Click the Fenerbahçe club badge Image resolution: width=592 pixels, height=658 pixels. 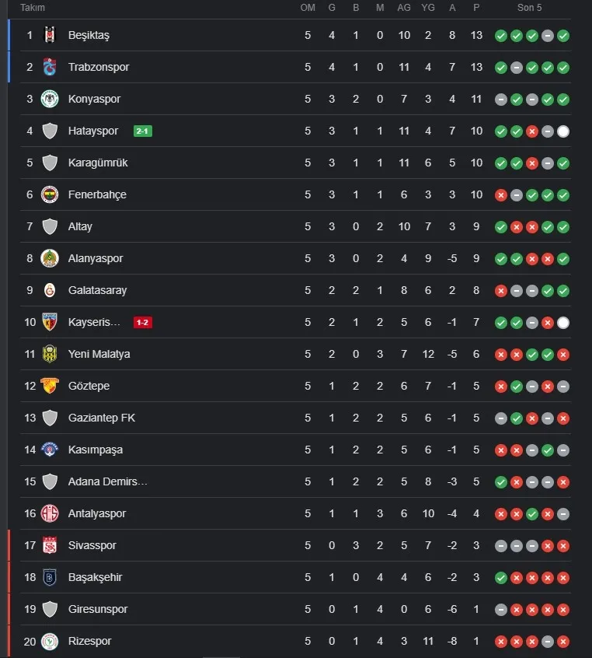pos(50,194)
